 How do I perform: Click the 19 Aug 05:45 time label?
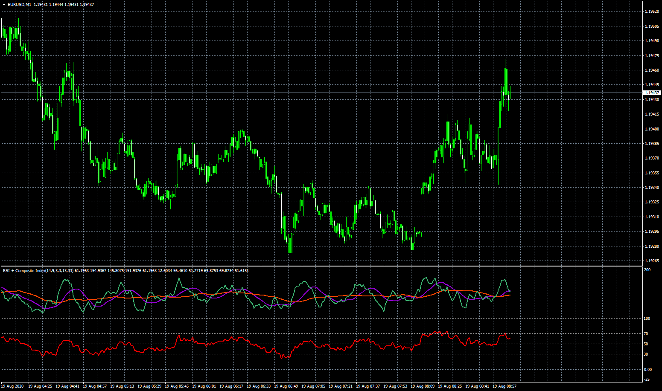177,386
